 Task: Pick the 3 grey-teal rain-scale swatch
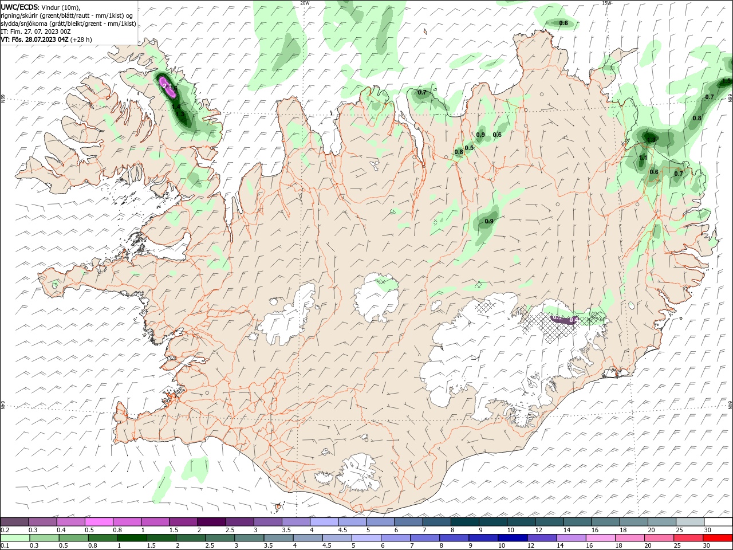249,538
